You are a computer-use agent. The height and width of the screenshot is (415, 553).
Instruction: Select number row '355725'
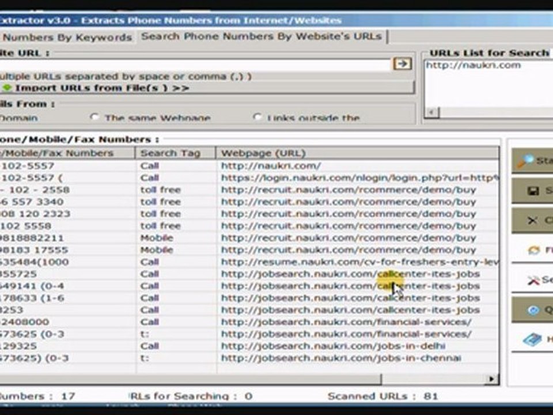click(18, 274)
